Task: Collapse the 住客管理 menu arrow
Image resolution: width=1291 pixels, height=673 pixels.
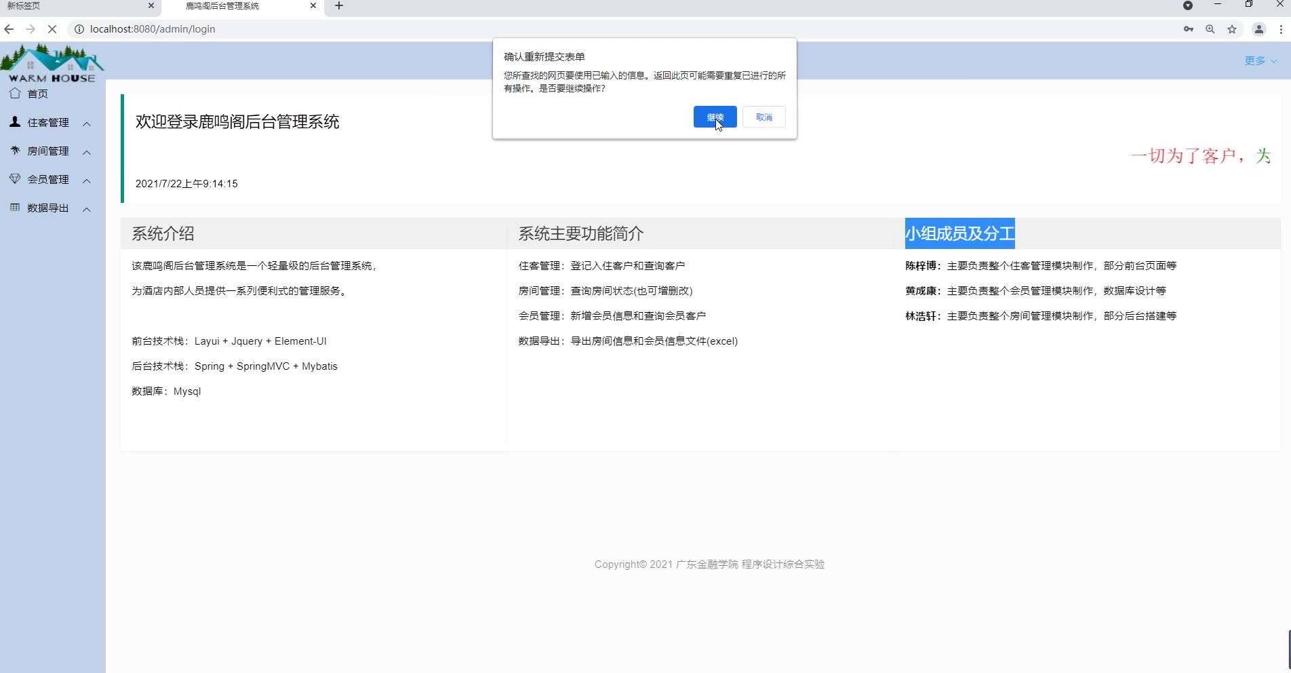Action: (x=87, y=123)
